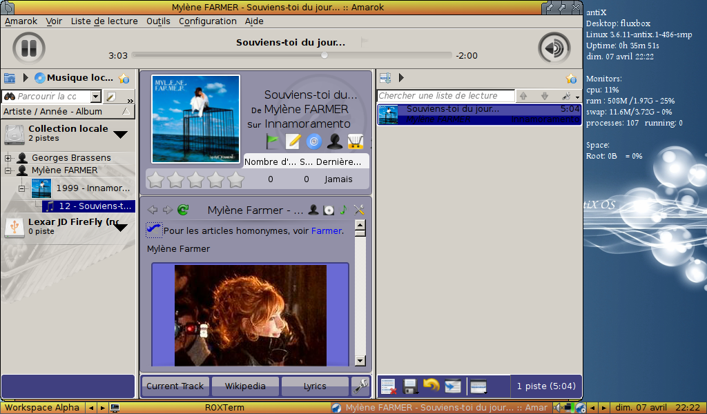
Task: Open Wikipedia applet settings tools icon
Action: click(359, 210)
